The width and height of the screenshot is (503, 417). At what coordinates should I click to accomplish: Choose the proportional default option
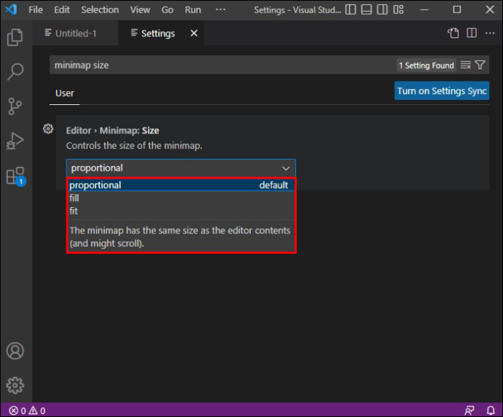tap(181, 185)
